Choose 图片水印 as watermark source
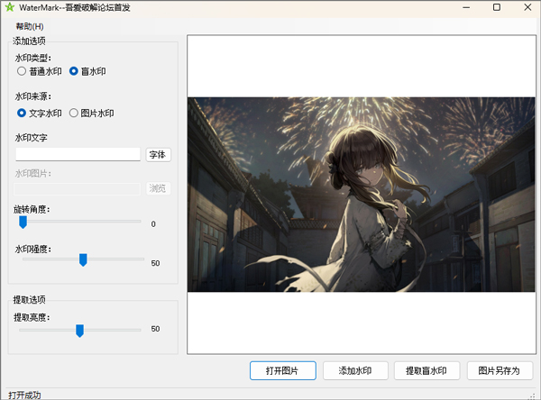This screenshot has width=541, height=400. click(x=91, y=114)
